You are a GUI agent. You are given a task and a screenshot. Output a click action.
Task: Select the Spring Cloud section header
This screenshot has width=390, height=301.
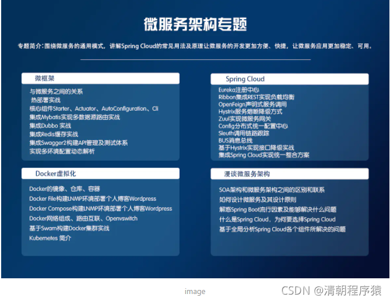(x=290, y=79)
